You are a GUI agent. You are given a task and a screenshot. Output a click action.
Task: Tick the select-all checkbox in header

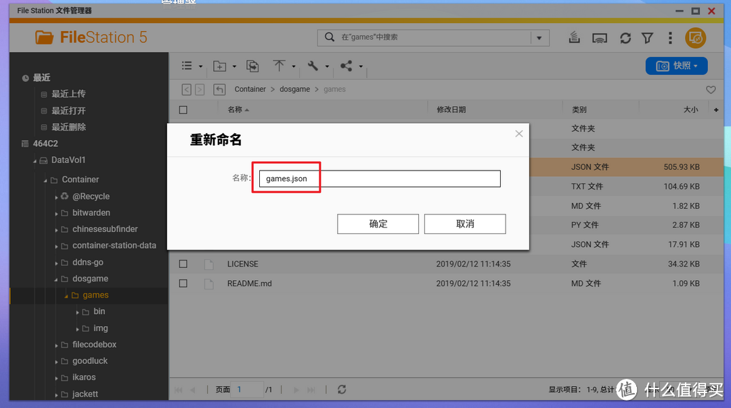click(183, 110)
